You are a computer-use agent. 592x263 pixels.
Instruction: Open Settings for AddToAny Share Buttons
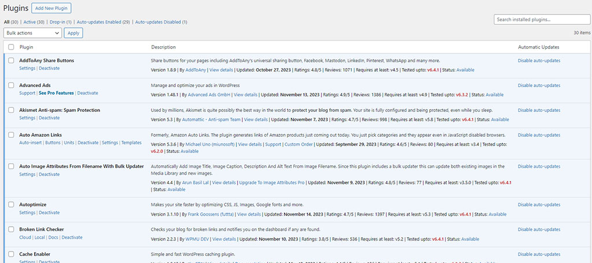coord(27,68)
